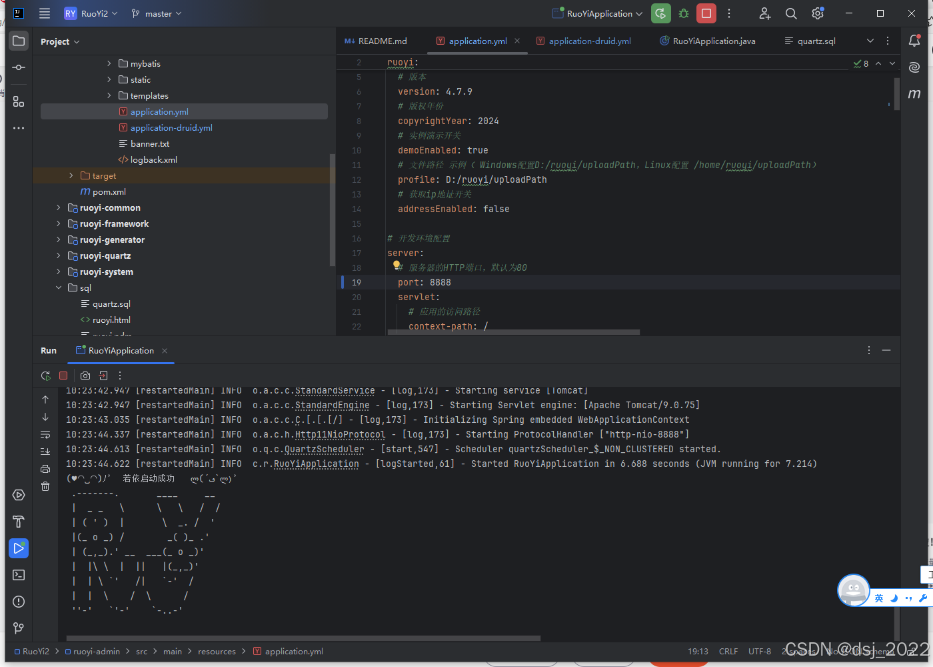933x667 pixels.
Task: Toggle the Run tool window button
Action: (x=19, y=548)
